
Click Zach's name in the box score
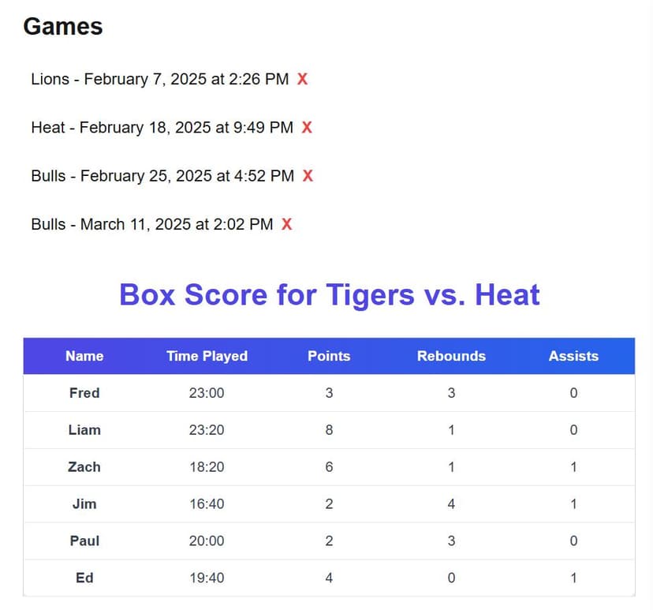click(84, 467)
